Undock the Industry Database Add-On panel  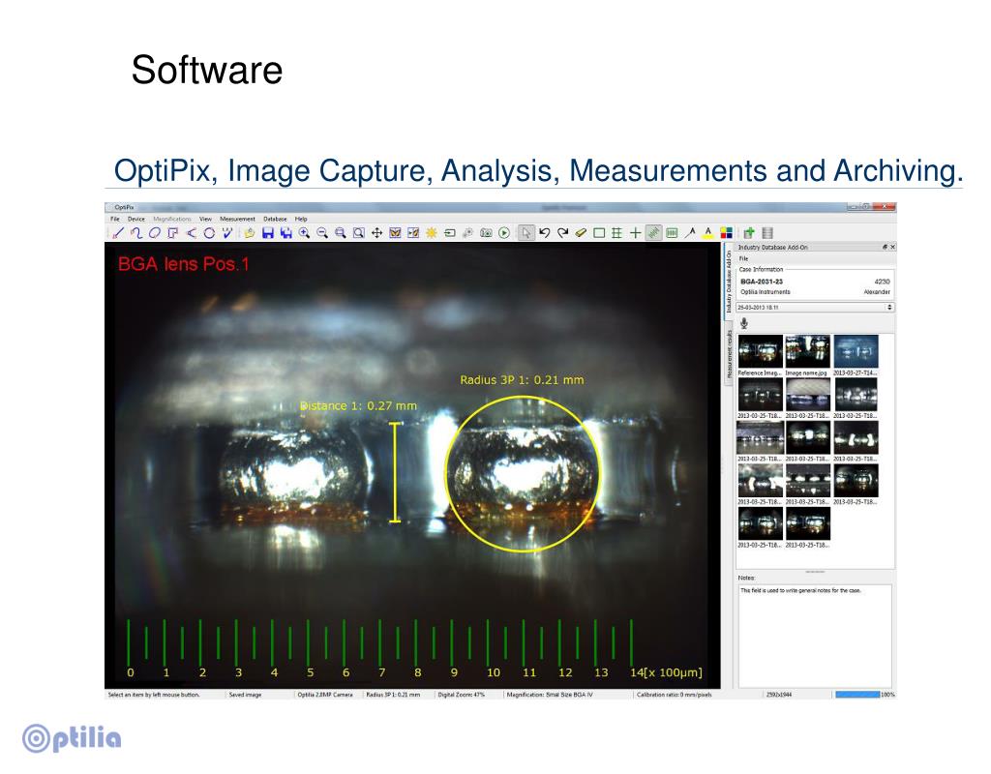tap(885, 247)
